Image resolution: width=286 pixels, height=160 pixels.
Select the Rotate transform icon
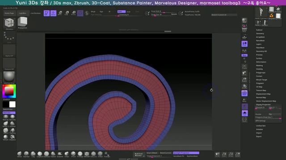[73, 13]
